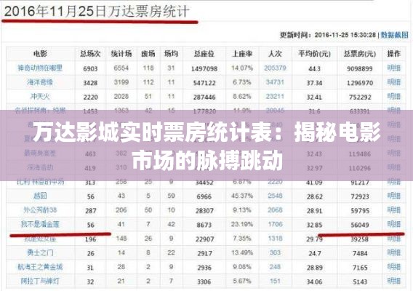Click the 人次 value 248
413x291 pixels.
coord(275,267)
